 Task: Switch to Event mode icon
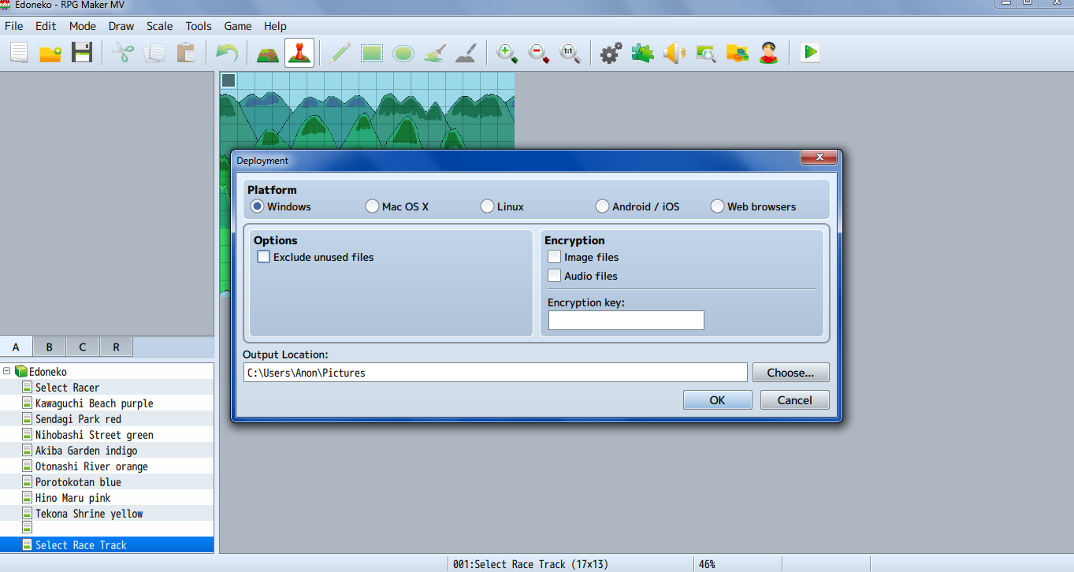(299, 53)
